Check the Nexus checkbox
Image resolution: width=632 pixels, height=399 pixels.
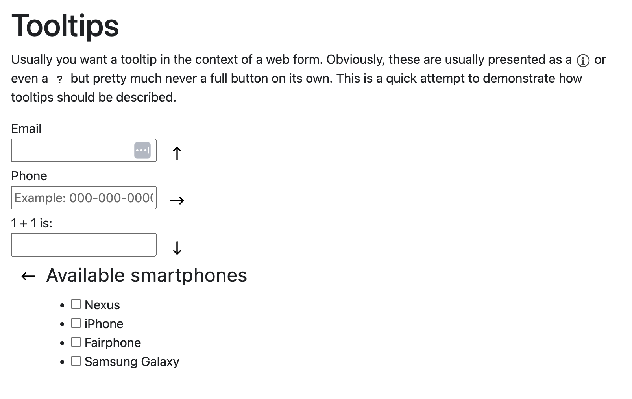[76, 303]
